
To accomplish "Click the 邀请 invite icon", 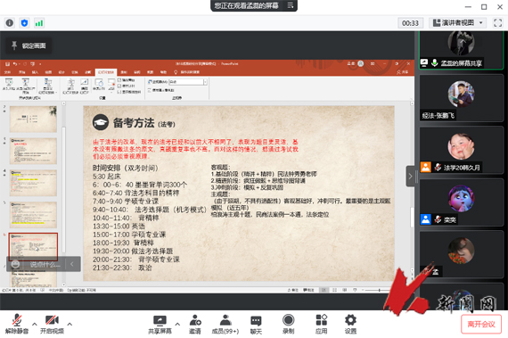I will click(195, 324).
